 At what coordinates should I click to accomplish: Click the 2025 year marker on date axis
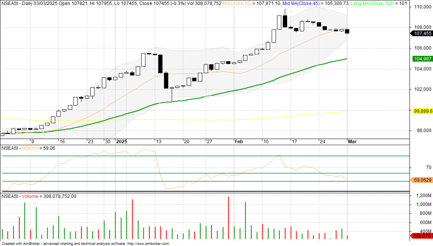point(121,142)
